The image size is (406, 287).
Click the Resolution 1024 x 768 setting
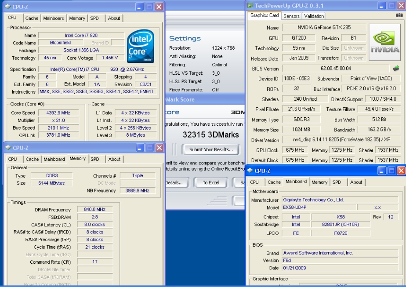tap(223, 48)
